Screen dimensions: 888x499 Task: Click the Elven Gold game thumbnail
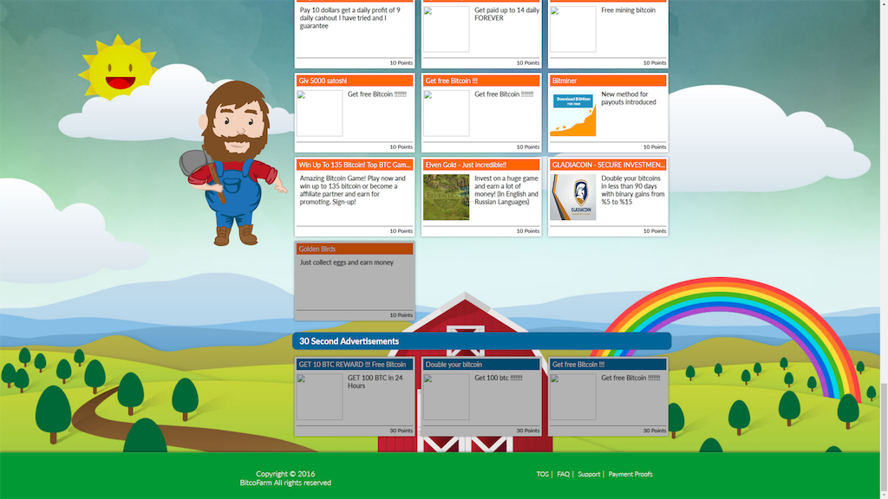447,197
